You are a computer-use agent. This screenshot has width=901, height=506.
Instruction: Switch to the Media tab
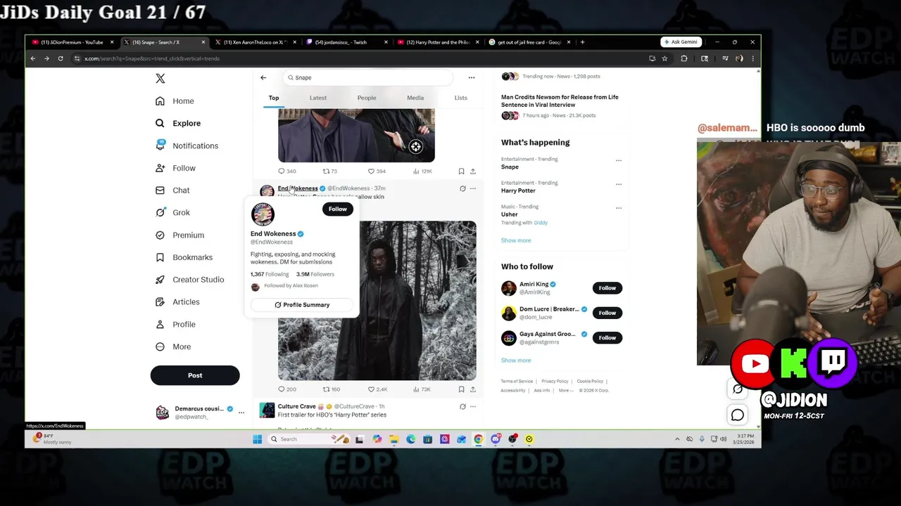click(415, 98)
